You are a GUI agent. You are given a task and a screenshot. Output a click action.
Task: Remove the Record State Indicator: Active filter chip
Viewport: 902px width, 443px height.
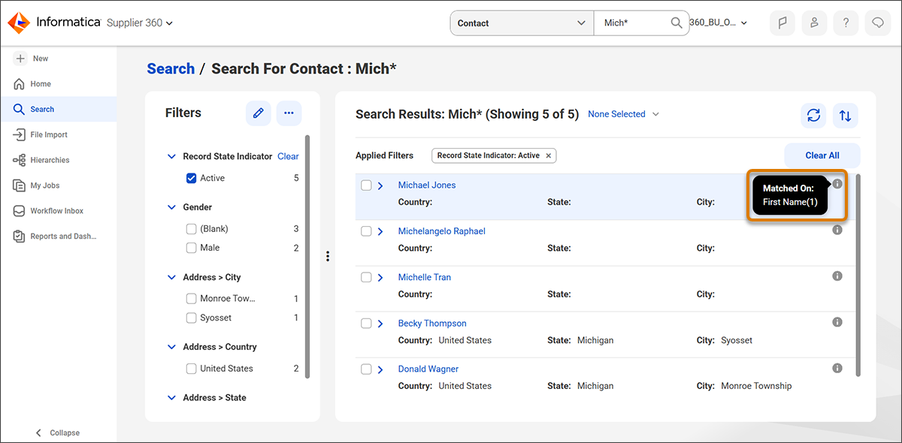coord(549,155)
